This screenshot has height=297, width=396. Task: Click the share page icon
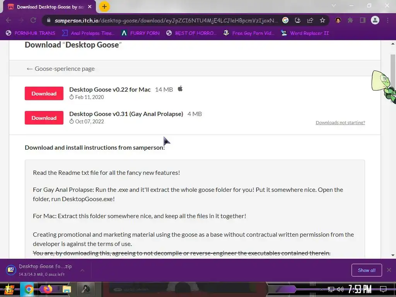310,20
